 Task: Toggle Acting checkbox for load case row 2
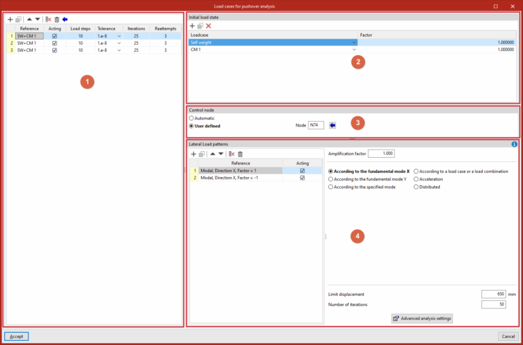[x=54, y=43]
